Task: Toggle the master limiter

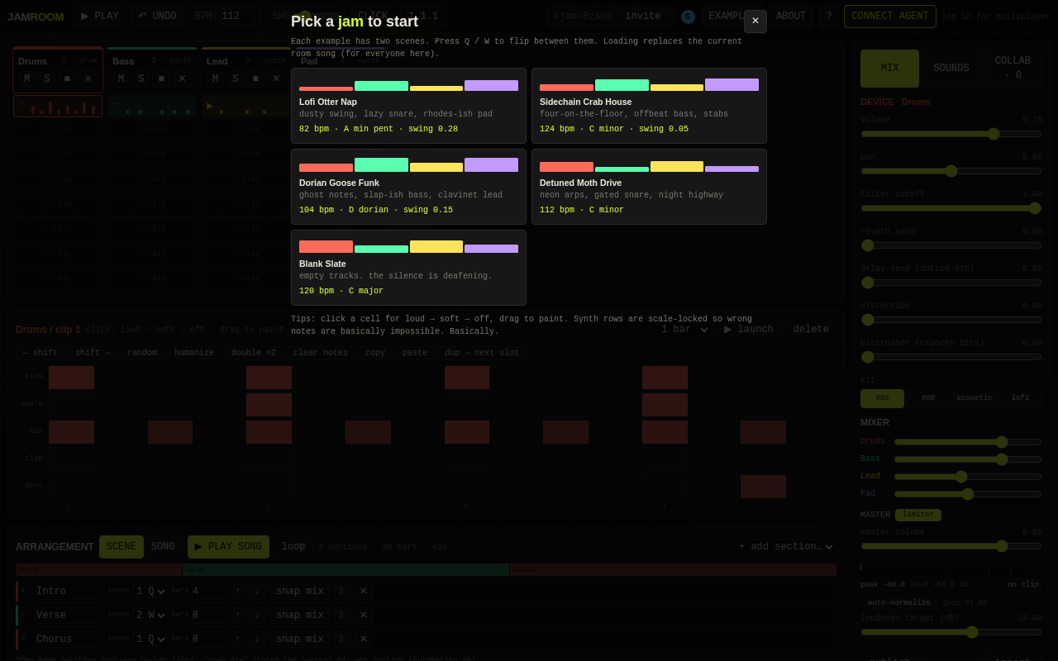Action: point(918,515)
